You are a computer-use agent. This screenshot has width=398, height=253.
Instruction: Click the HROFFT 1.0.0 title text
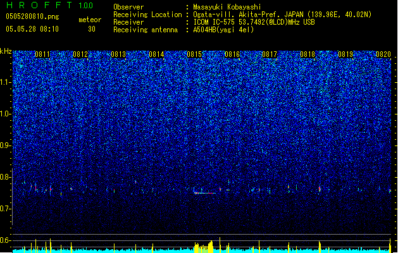pyautogui.click(x=50, y=5)
